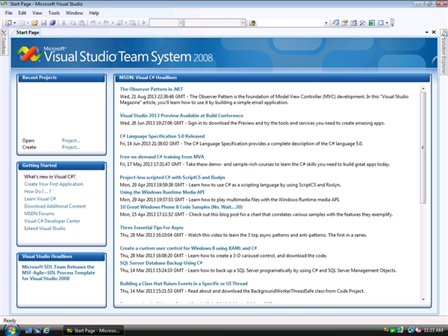Open the Solution Configurations combo box

coord(167,23)
